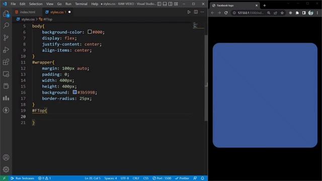Click the browser address bar URL
The width and height of the screenshot is (322, 181).
(251, 13)
